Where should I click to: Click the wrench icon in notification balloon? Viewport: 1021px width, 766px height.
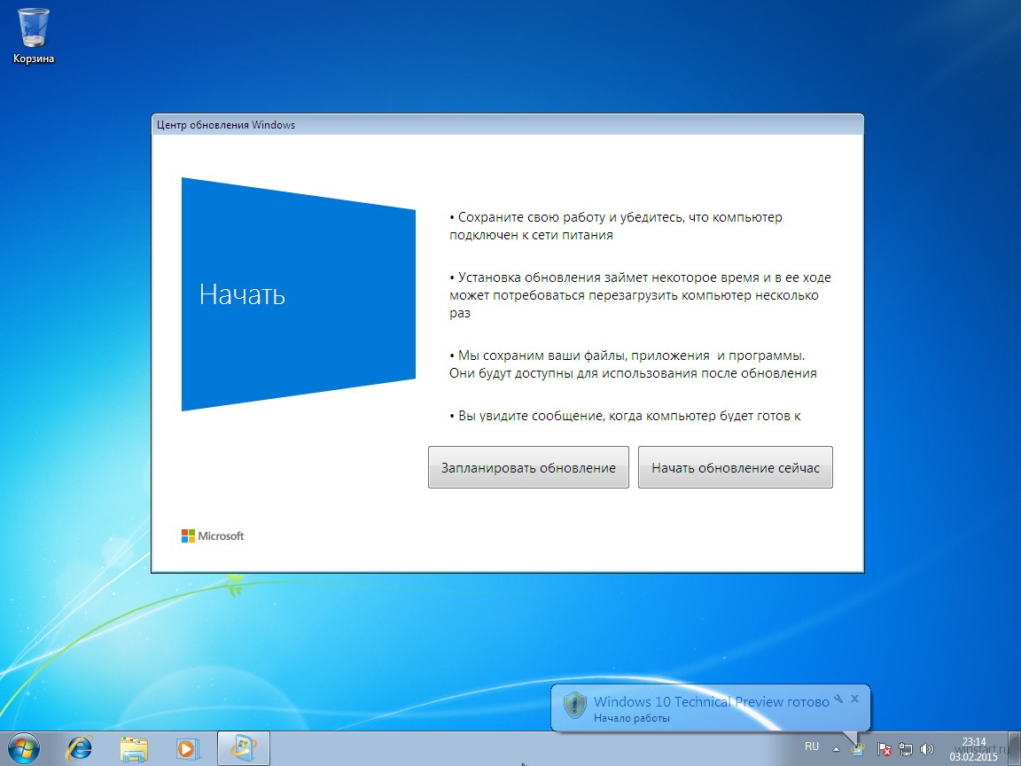coord(838,699)
